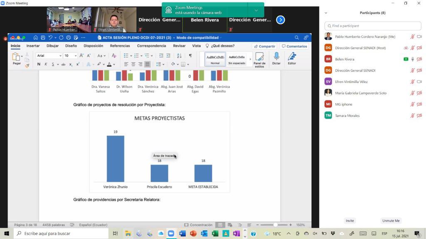This screenshot has width=426, height=239.
Task: Click the Word home icon in title bar
Action: (36, 37)
